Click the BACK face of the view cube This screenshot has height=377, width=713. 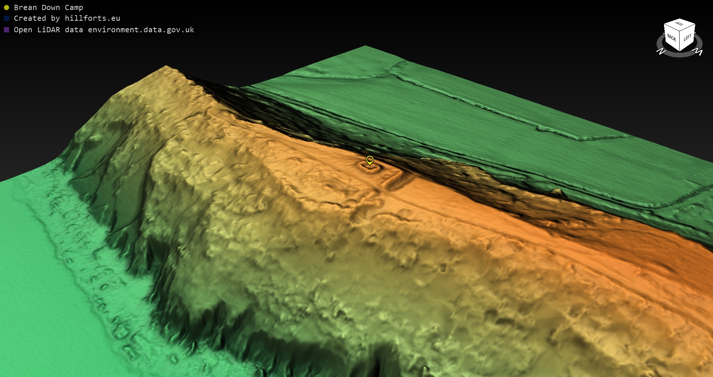tap(671, 37)
